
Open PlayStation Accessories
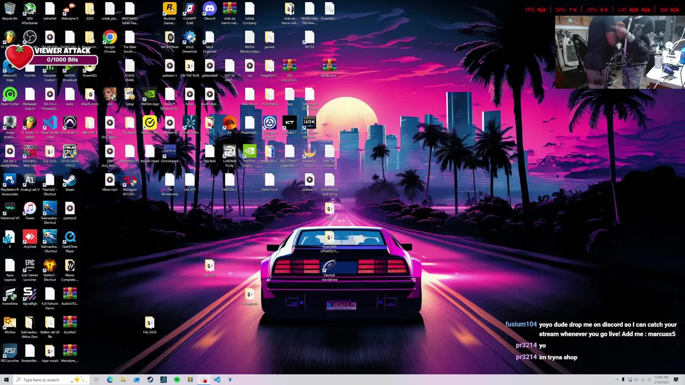(x=10, y=186)
